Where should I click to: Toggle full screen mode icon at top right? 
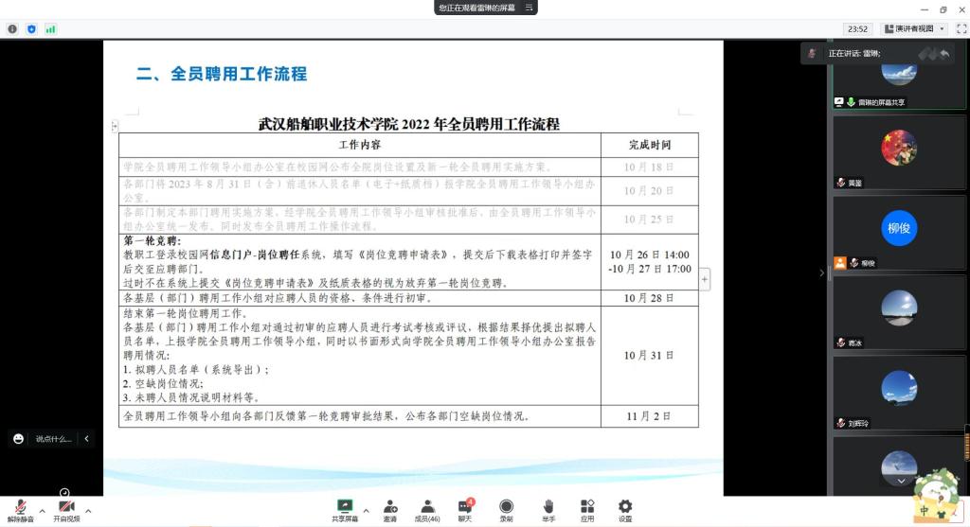click(961, 29)
